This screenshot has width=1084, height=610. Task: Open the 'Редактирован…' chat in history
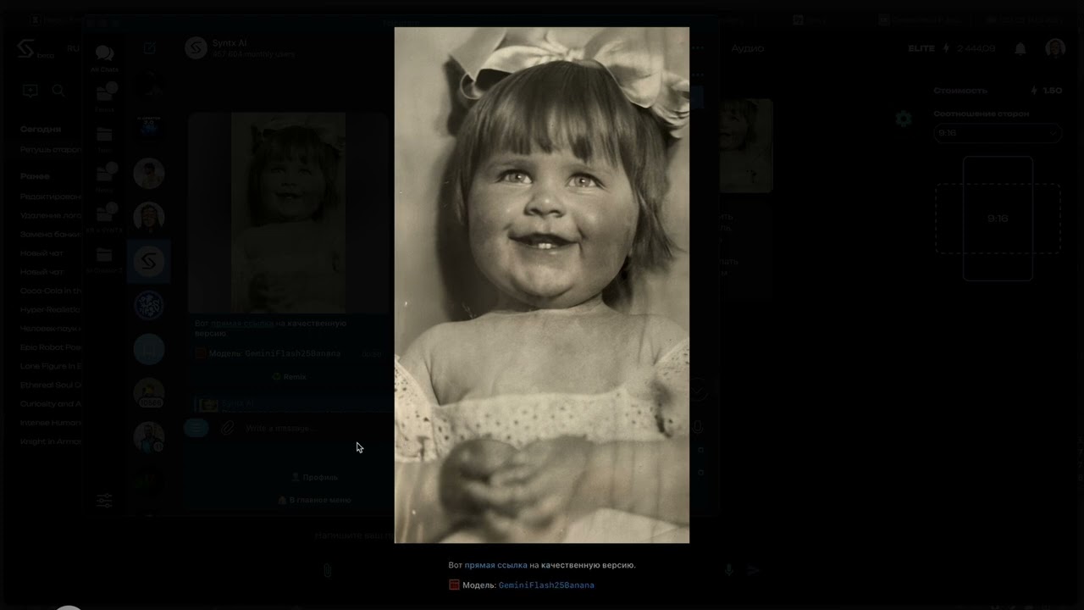[51, 196]
